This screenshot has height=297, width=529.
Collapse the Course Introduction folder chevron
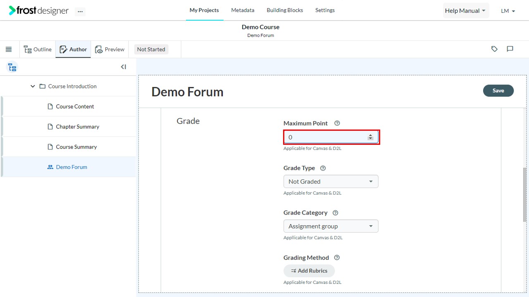pos(33,86)
